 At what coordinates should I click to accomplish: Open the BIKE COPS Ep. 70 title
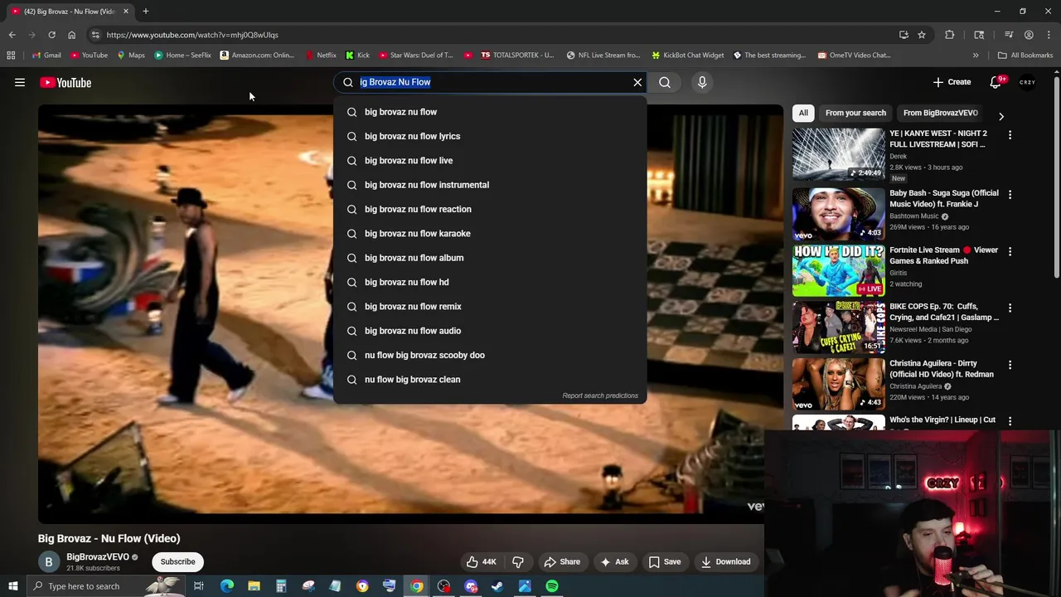tap(944, 312)
